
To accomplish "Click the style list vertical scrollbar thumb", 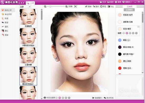I will 42,15.
